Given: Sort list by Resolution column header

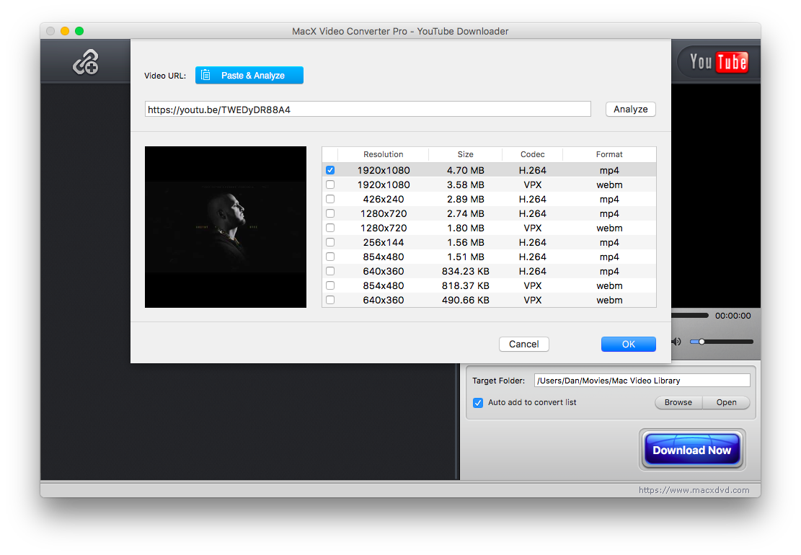Looking at the screenshot, I should (383, 154).
